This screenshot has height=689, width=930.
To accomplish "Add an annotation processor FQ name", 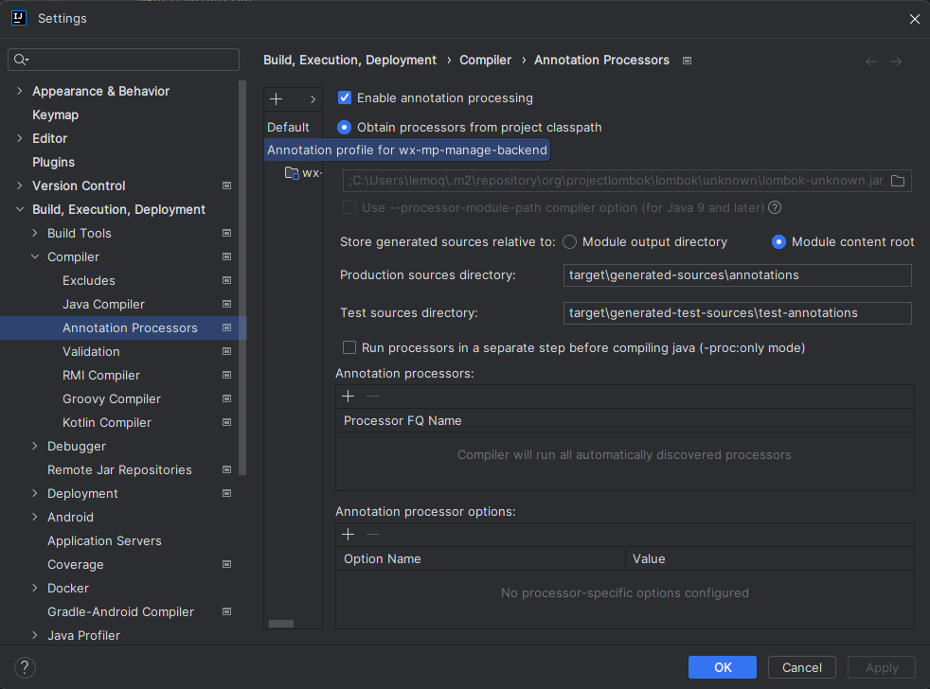I will coord(349,397).
